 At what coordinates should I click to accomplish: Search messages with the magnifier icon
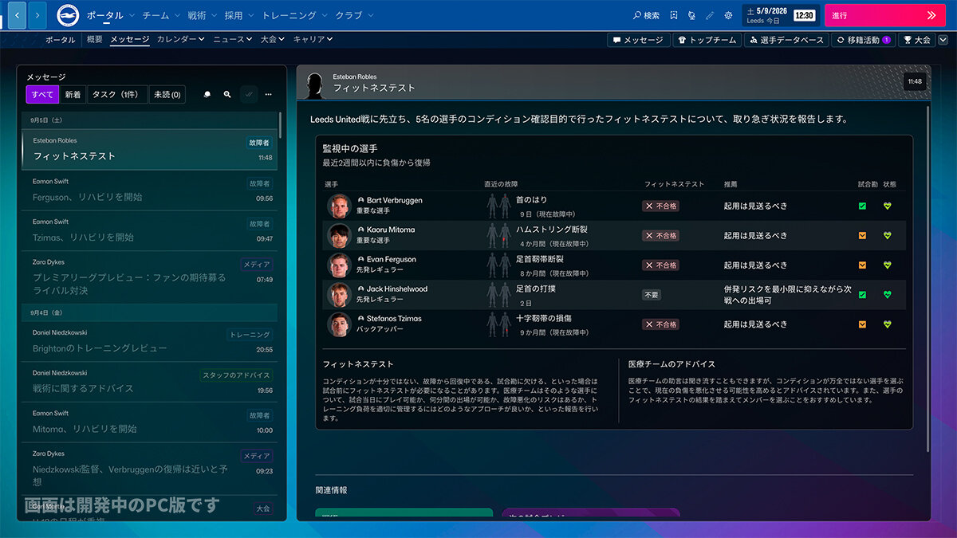click(x=227, y=95)
